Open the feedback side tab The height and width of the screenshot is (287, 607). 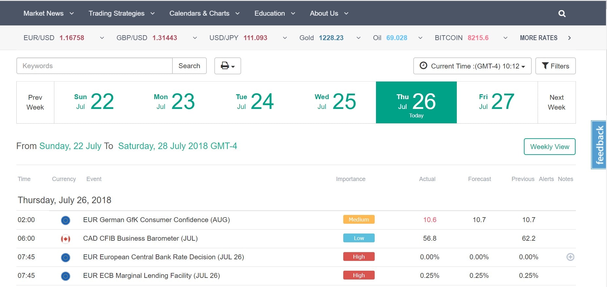pyautogui.click(x=599, y=145)
